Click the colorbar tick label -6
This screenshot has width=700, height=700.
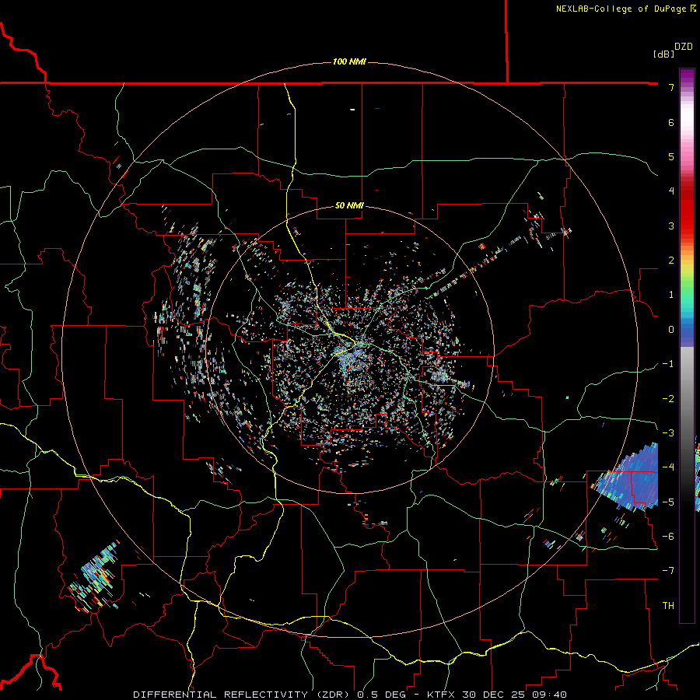[668, 537]
